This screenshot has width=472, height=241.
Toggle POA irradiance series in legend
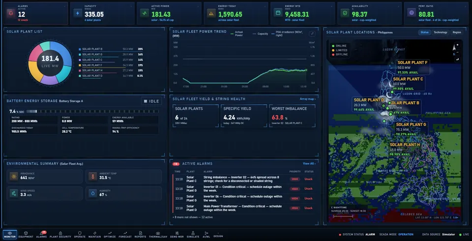click(x=287, y=34)
